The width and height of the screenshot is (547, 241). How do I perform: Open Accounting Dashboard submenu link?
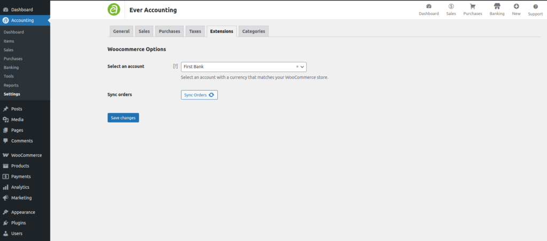point(13,32)
